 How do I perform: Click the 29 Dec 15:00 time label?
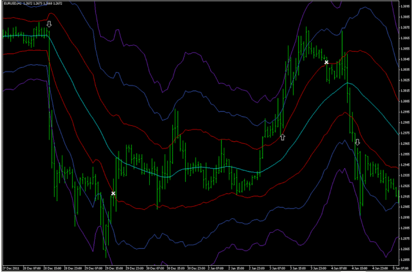pos(114,269)
